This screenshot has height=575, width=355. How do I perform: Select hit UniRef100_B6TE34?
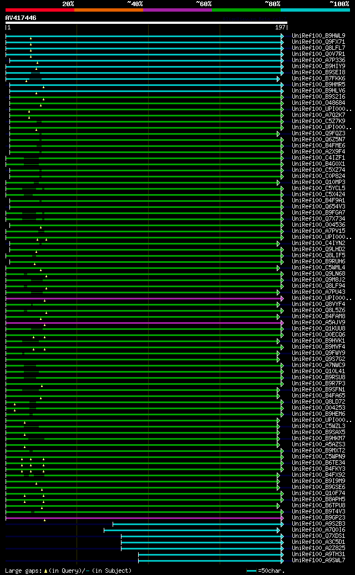point(318,462)
